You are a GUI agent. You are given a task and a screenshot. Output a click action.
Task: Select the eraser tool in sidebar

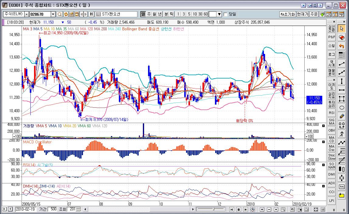pos(342,37)
